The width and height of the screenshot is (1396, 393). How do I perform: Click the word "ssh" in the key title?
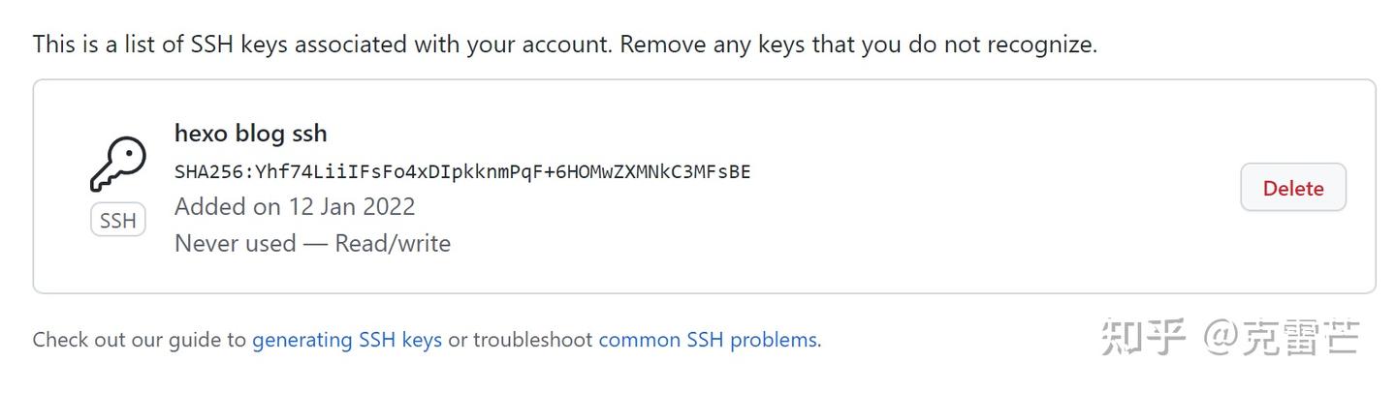tap(306, 134)
